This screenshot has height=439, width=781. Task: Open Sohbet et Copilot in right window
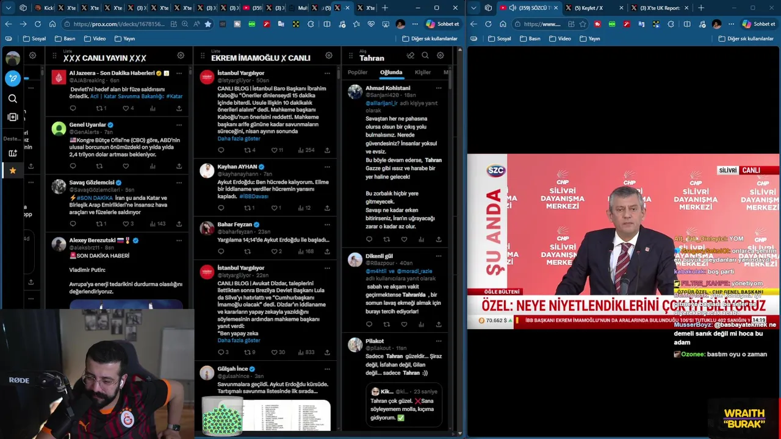[x=758, y=24]
